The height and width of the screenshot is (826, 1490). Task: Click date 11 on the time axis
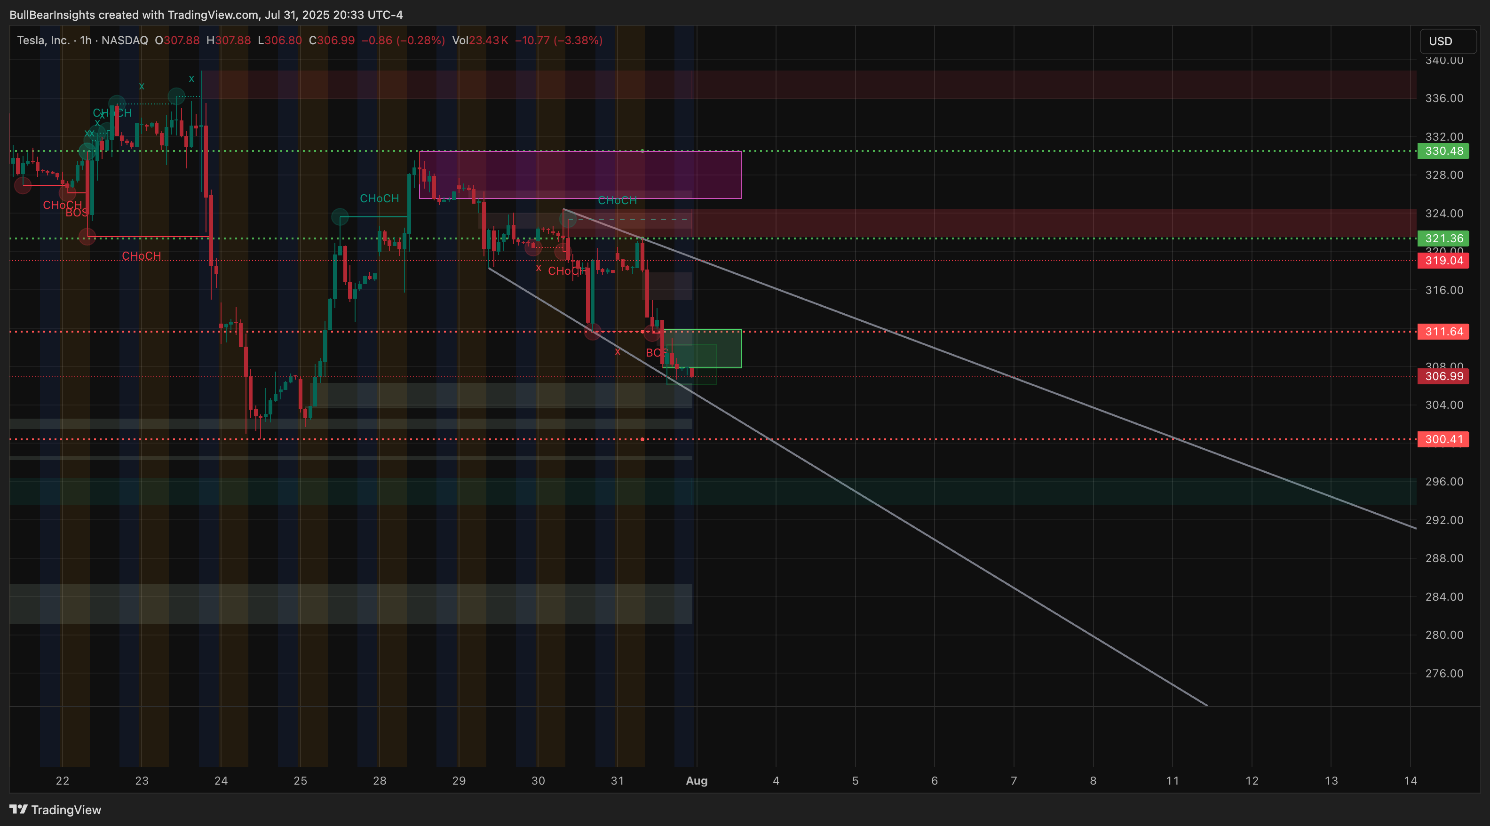click(x=1173, y=781)
